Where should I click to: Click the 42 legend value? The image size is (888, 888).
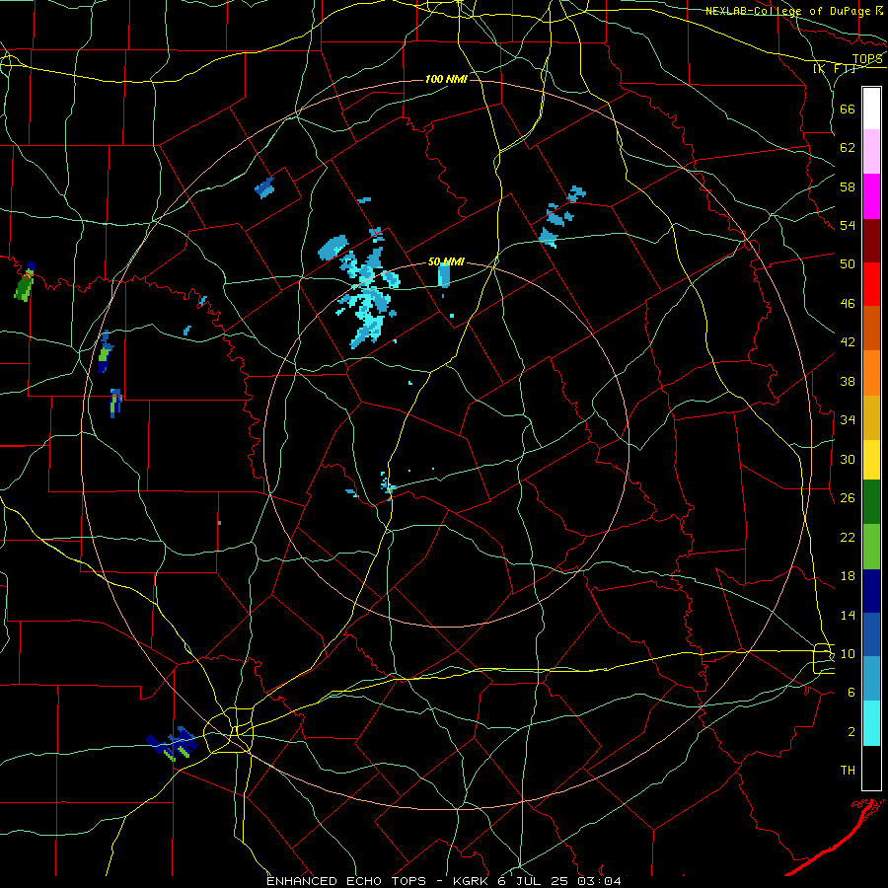point(848,341)
